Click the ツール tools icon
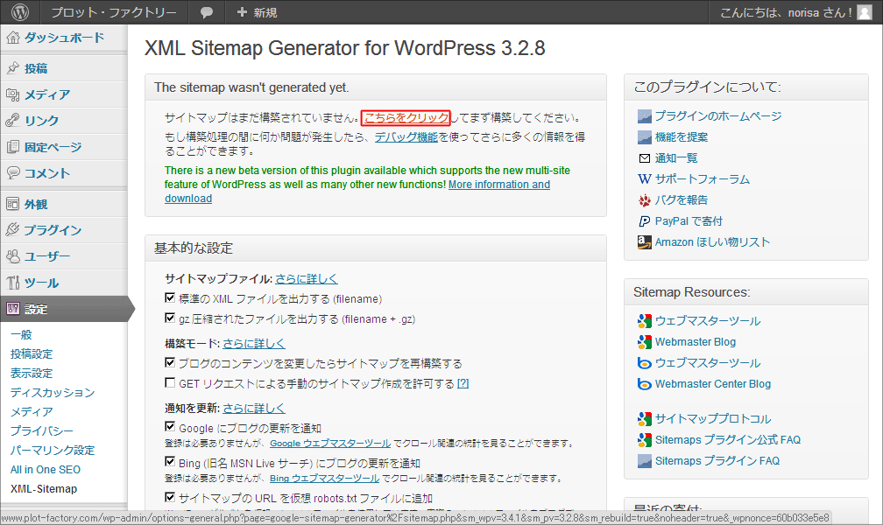 tap(12, 283)
